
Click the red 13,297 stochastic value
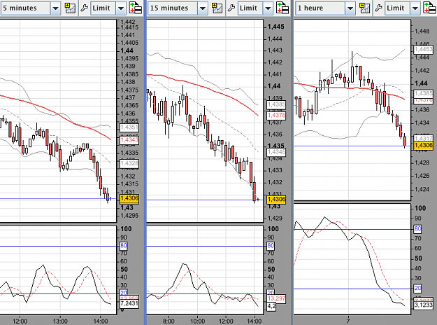(276, 299)
